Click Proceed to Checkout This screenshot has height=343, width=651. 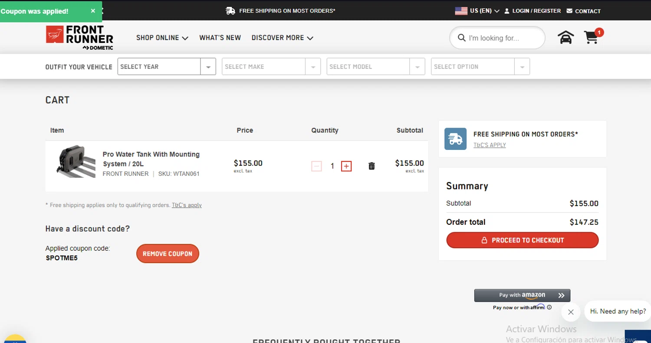[523, 240]
